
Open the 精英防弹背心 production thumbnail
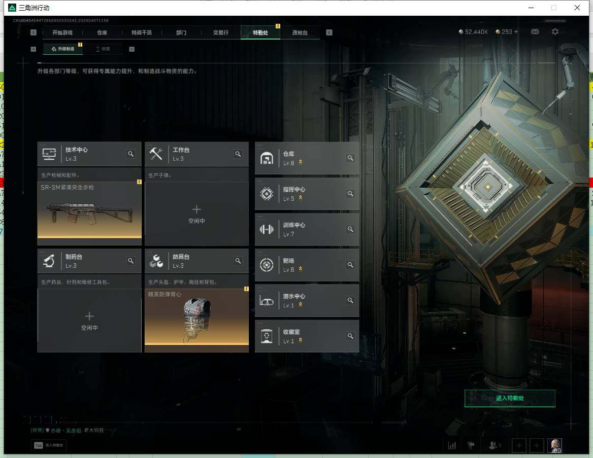[196, 316]
